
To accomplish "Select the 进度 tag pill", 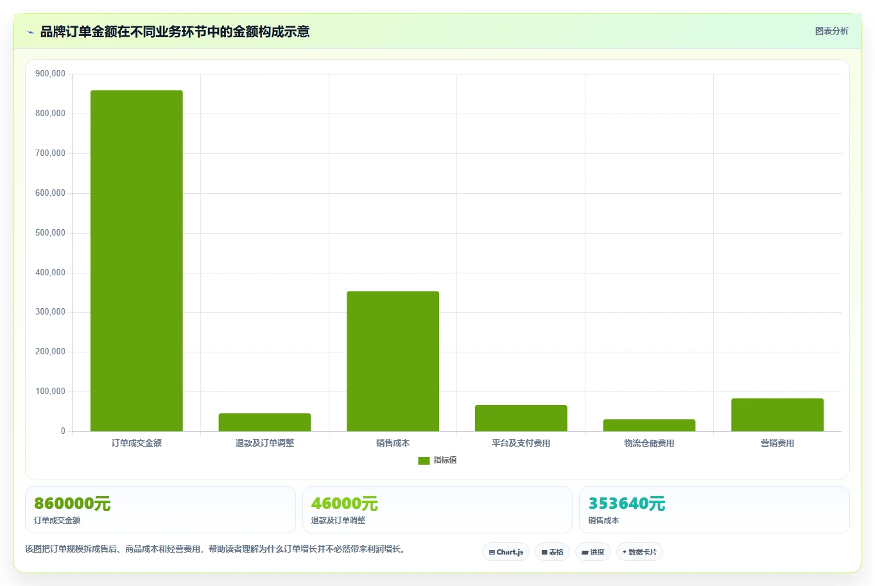I will tap(593, 552).
